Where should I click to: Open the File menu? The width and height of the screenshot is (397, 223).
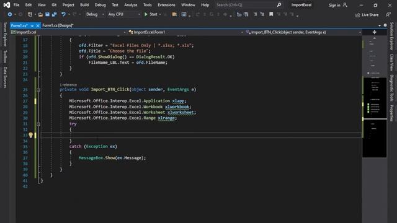(x=16, y=5)
